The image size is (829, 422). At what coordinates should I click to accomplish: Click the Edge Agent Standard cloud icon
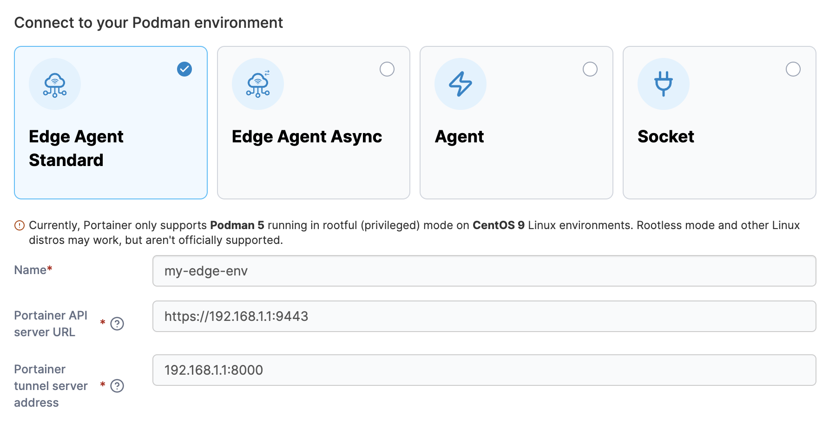[x=55, y=84]
